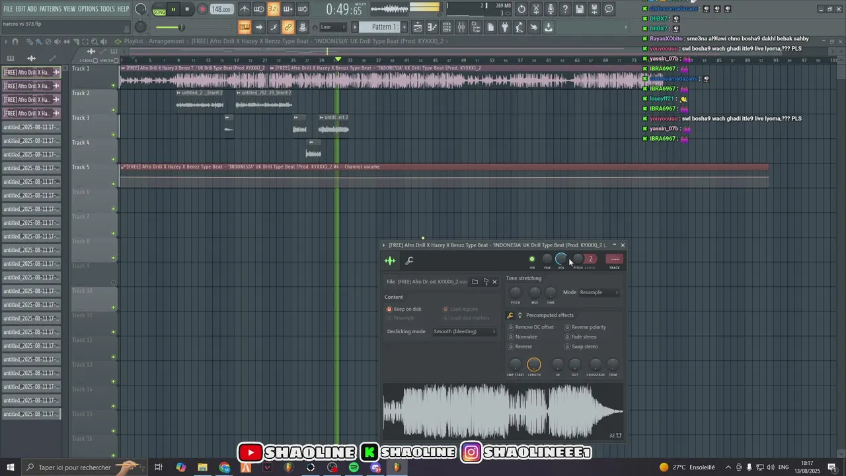
Task: Enable Swap stereo option
Action: 581,346
